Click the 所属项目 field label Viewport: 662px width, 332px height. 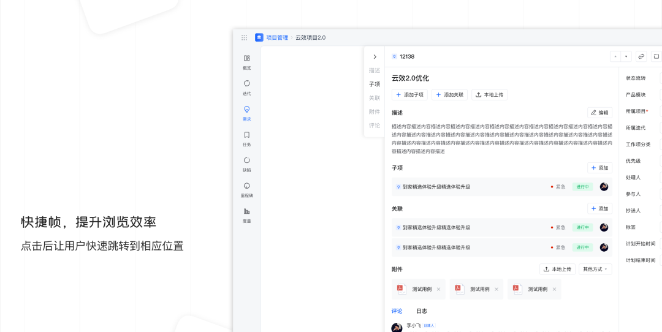point(637,111)
